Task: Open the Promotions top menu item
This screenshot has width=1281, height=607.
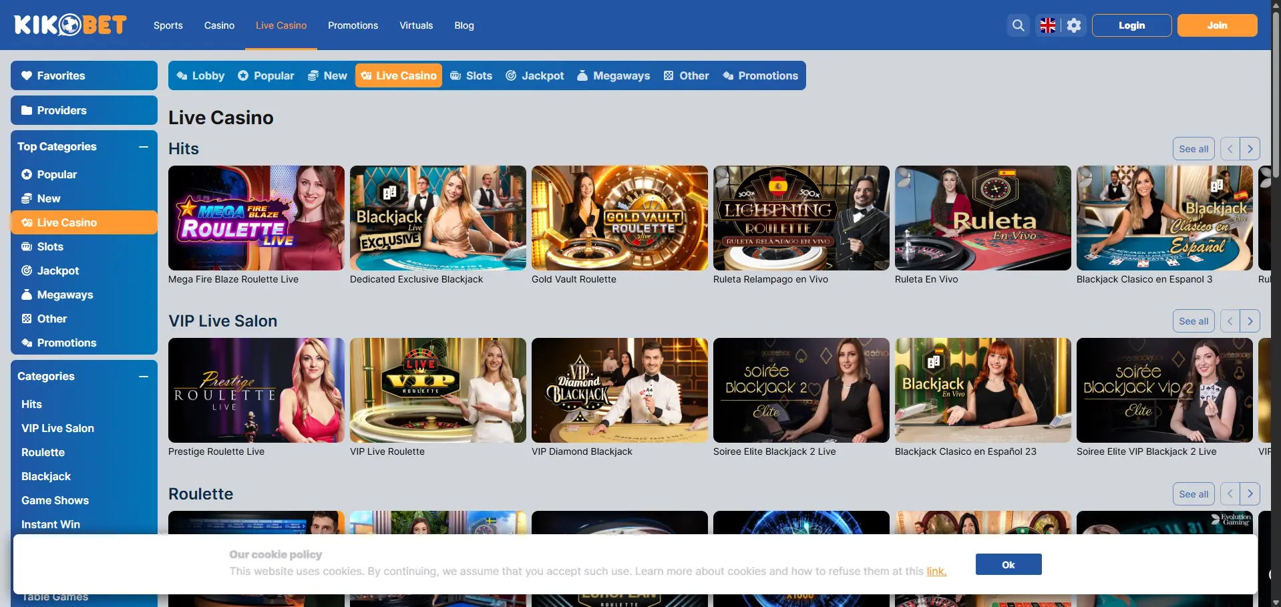Action: click(x=353, y=25)
